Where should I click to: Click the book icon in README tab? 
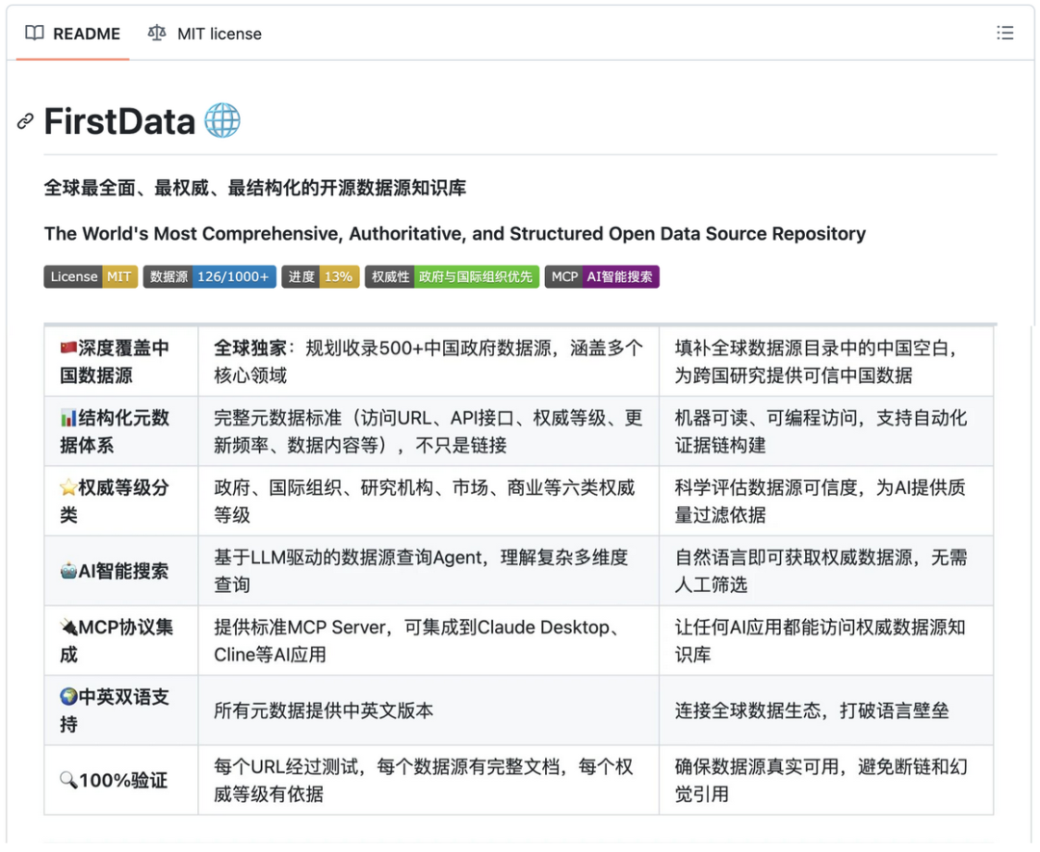click(35, 34)
